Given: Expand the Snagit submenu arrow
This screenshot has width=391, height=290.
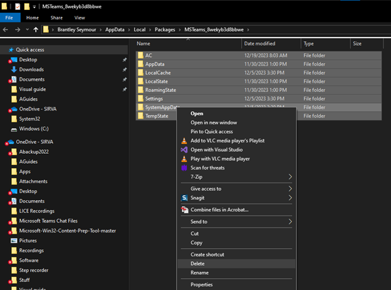Looking at the screenshot, I should [x=290, y=197].
